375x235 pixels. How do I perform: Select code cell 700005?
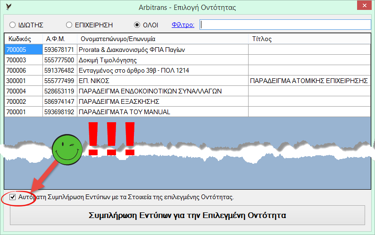[24, 50]
